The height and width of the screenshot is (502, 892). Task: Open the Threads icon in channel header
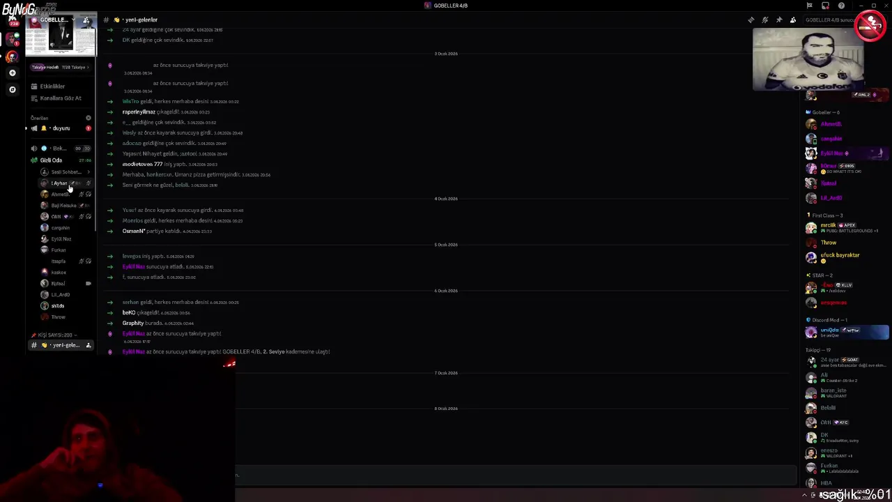pos(751,20)
